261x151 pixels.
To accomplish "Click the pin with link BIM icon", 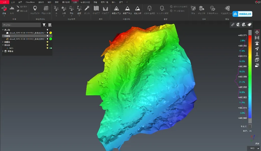I will coord(213,8).
